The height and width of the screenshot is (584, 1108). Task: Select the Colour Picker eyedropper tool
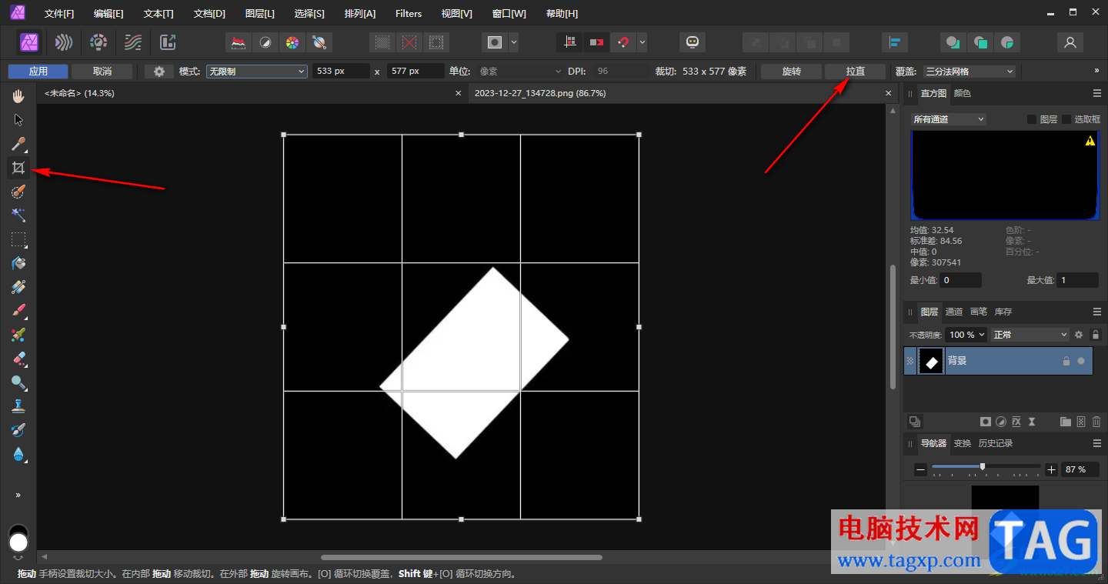[18, 144]
